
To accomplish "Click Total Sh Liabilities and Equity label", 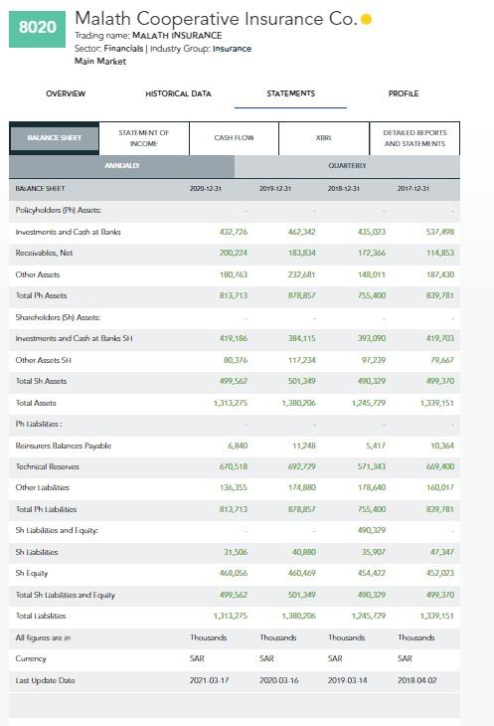I will pos(66,595).
